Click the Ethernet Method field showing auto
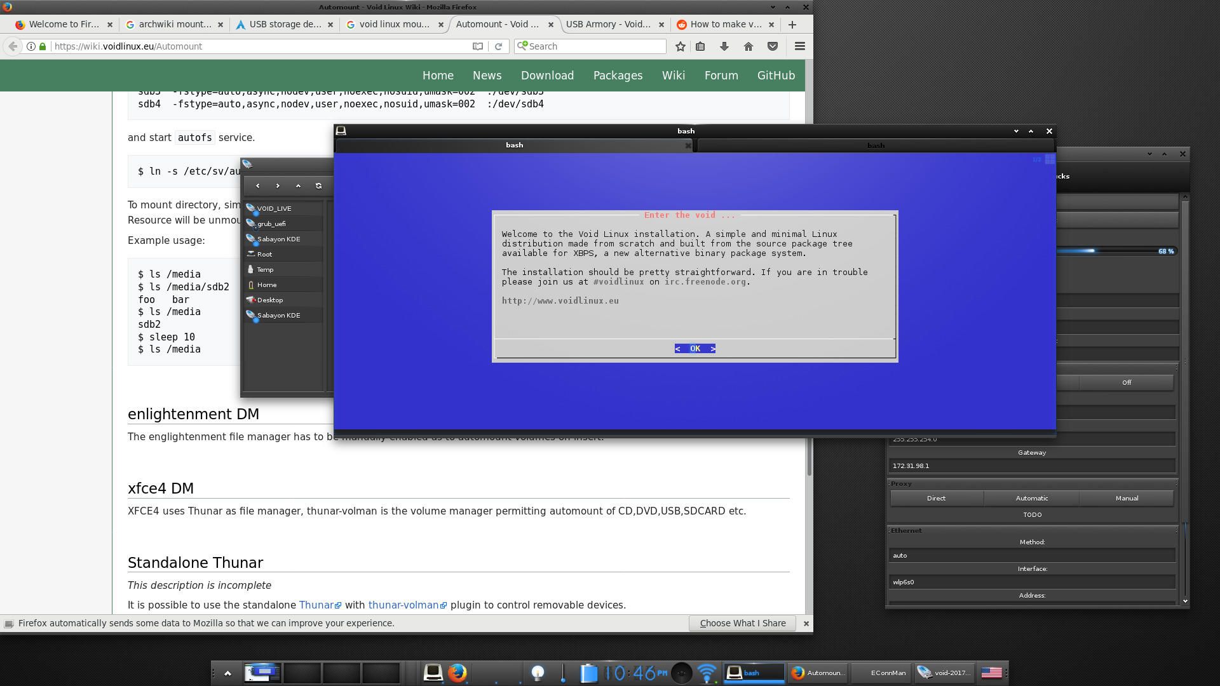The image size is (1220, 686). click(1032, 556)
